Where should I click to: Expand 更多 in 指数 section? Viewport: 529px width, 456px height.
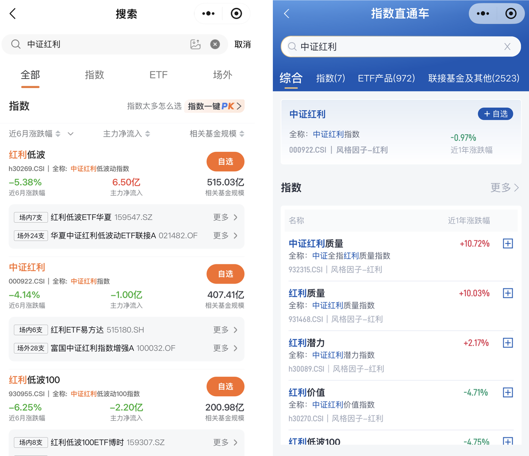pyautogui.click(x=505, y=187)
